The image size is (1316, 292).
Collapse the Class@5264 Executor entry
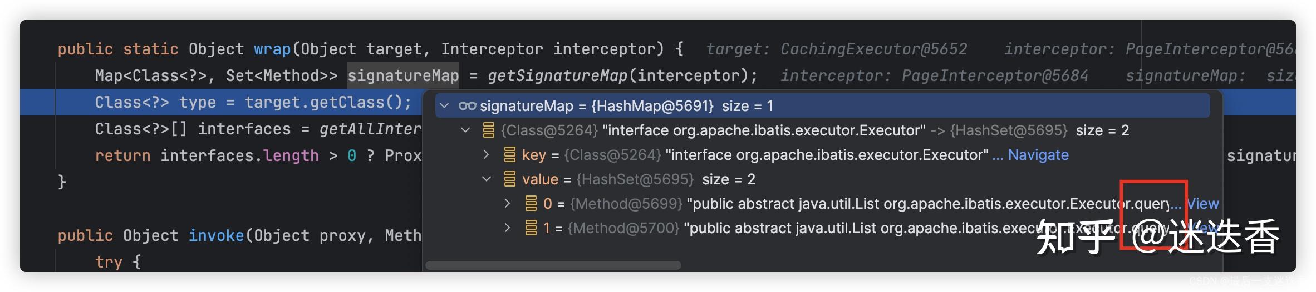pos(465,130)
